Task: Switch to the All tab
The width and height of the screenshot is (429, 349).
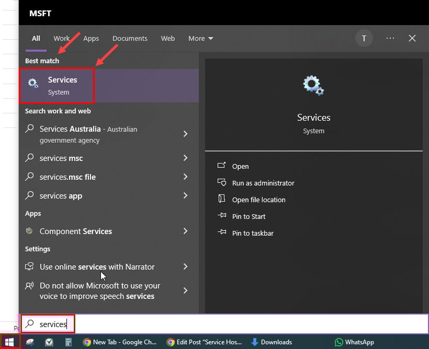Action: point(36,38)
